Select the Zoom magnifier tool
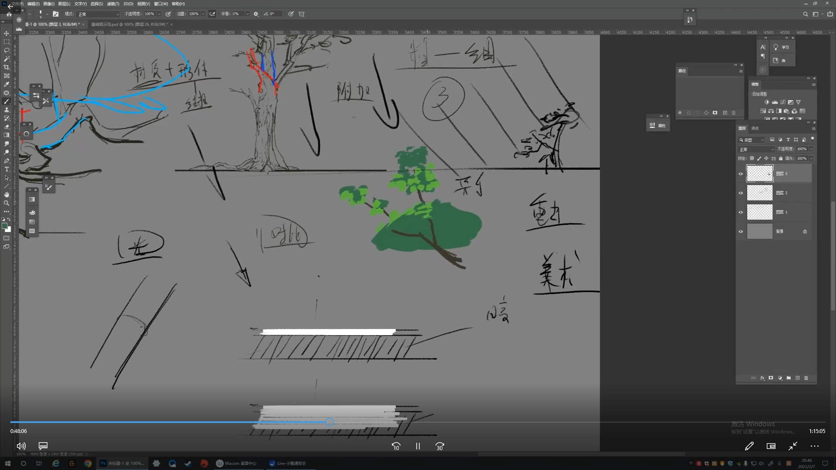The image size is (836, 470). (x=7, y=203)
